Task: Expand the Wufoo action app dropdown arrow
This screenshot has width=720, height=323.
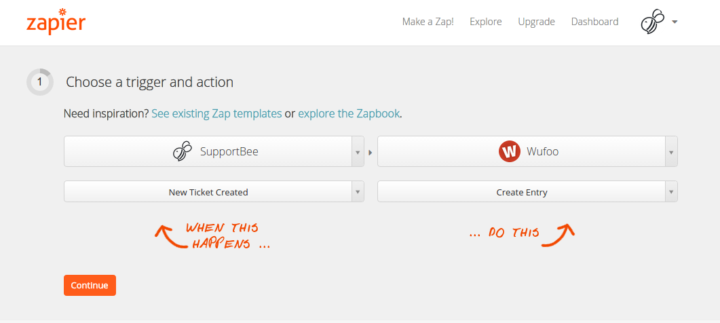Action: (671, 151)
